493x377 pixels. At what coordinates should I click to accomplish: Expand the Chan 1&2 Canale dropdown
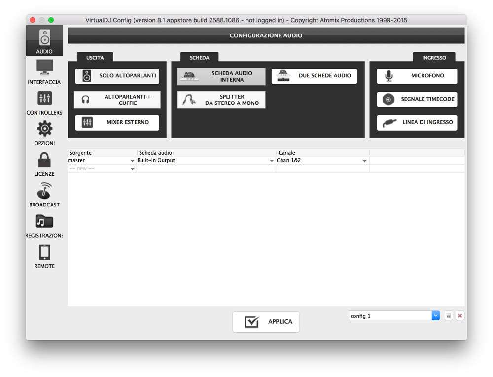tap(364, 161)
